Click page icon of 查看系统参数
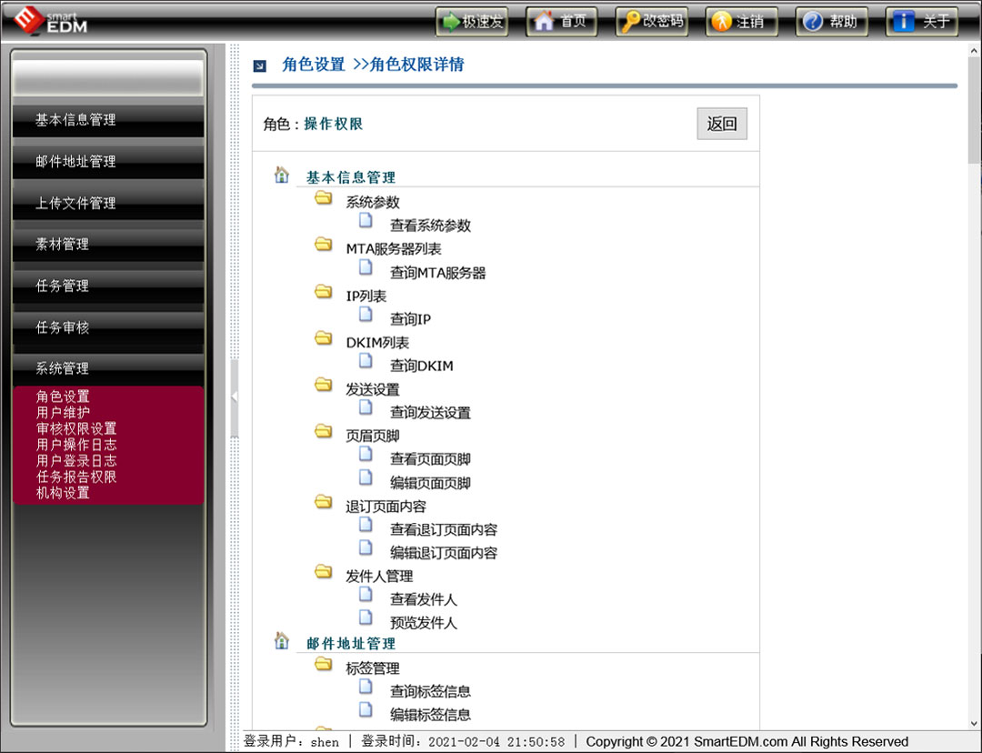 tap(366, 220)
